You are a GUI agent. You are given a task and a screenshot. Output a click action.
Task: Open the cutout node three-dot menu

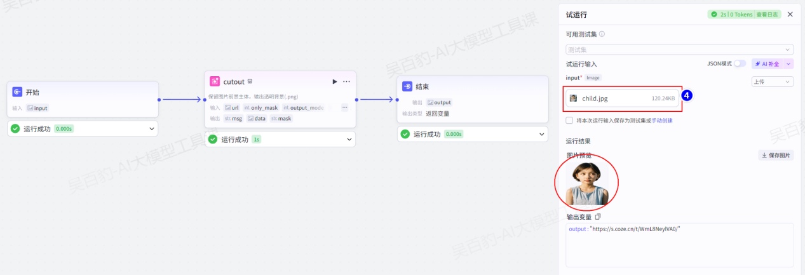point(346,81)
